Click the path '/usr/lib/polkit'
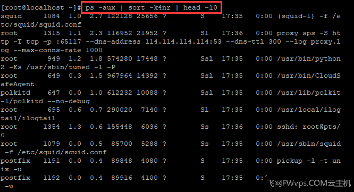This screenshot has height=192, width=354. [309, 93]
